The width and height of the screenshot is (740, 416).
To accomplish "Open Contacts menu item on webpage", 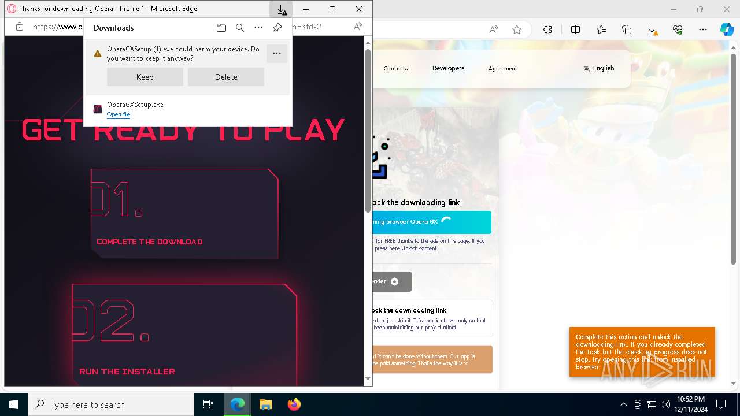I will pos(396,68).
